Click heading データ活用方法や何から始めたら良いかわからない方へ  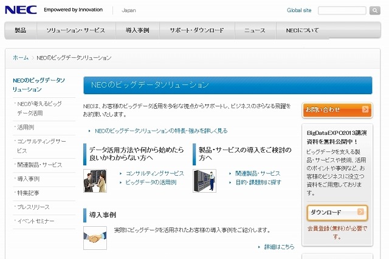point(136,154)
